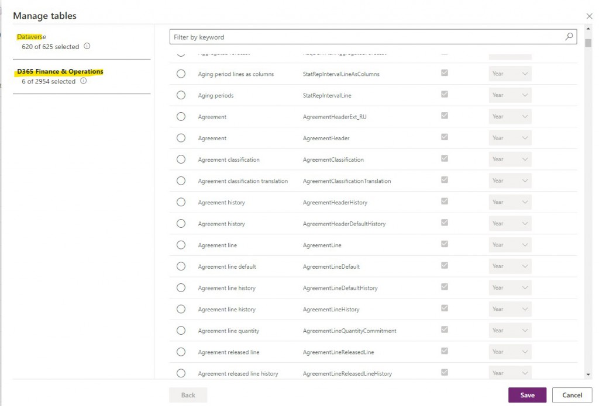Click the AgreementHeaderDefaultHistory text
Image resolution: width=599 pixels, height=406 pixels.
click(344, 224)
